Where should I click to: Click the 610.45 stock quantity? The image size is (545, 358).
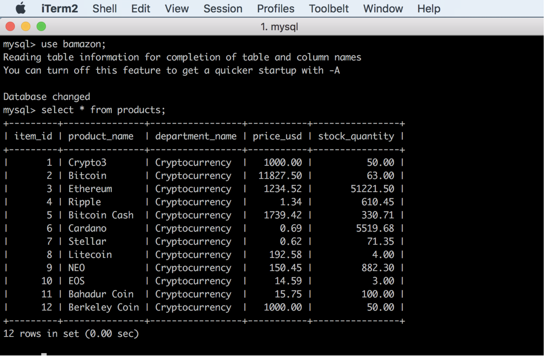tap(378, 202)
